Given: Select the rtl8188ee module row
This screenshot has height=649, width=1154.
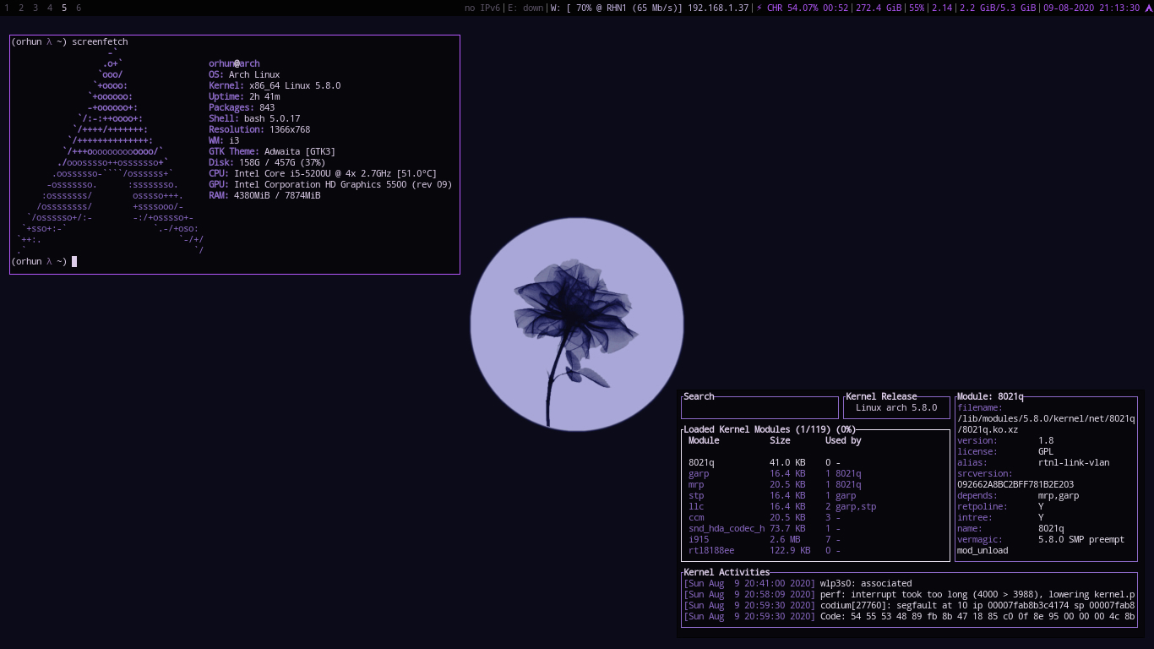Looking at the screenshot, I should pos(815,551).
